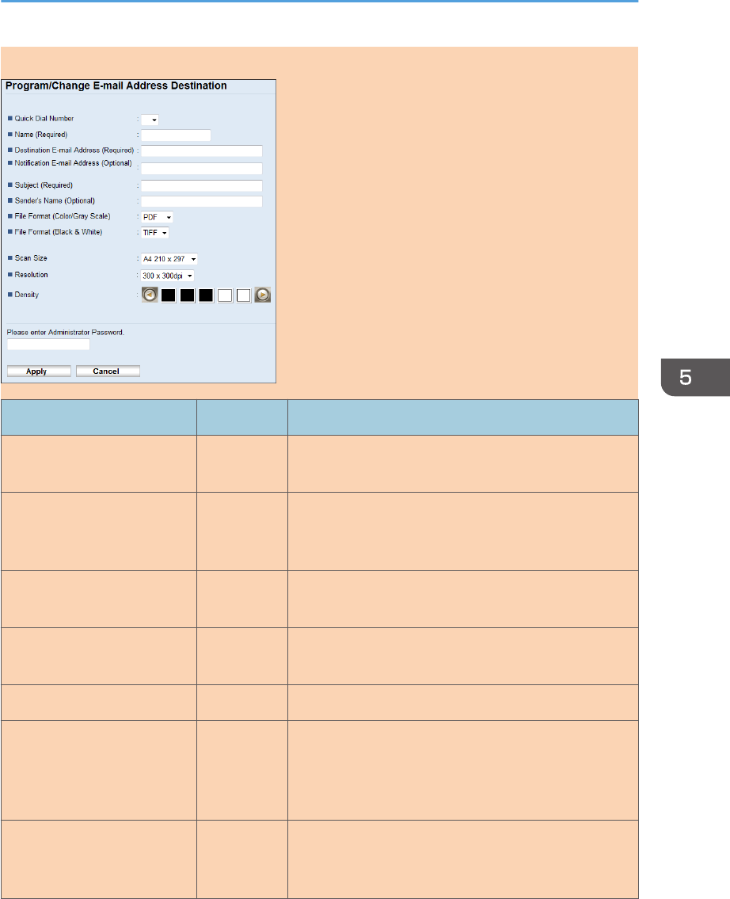Image resolution: width=730 pixels, height=899 pixels.
Task: Click the Quick Dial Number label
Action: point(44,119)
